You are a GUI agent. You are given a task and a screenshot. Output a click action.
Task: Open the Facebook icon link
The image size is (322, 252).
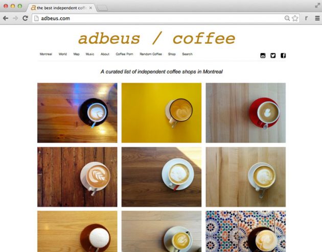283,56
